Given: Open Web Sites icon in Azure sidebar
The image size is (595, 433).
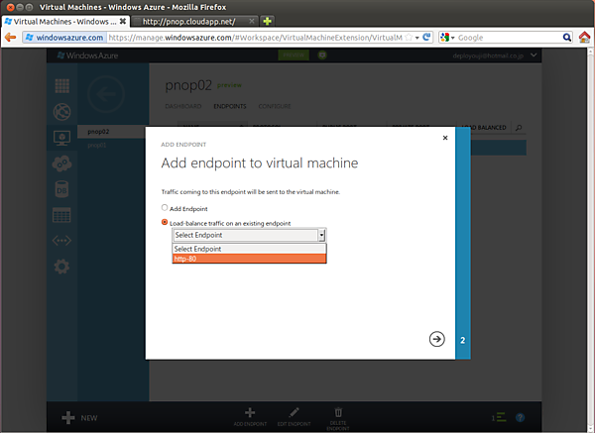Looking at the screenshot, I should coord(61,112).
